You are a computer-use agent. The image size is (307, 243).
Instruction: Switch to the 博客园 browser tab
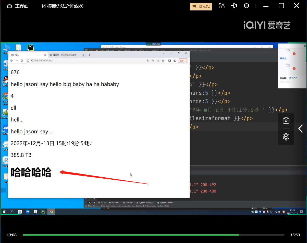[67, 55]
